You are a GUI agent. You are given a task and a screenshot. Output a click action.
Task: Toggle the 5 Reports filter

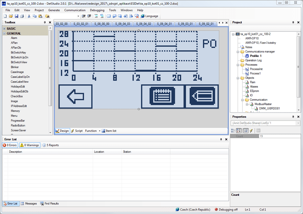(50, 145)
